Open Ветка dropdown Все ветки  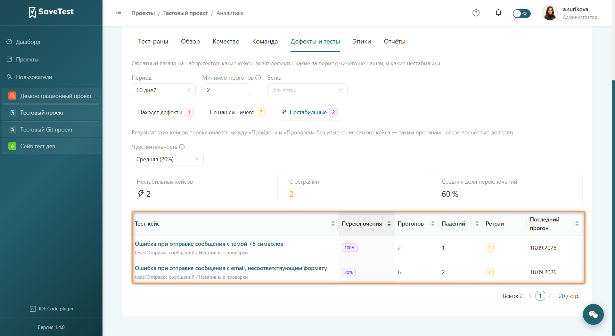pyautogui.click(x=307, y=90)
